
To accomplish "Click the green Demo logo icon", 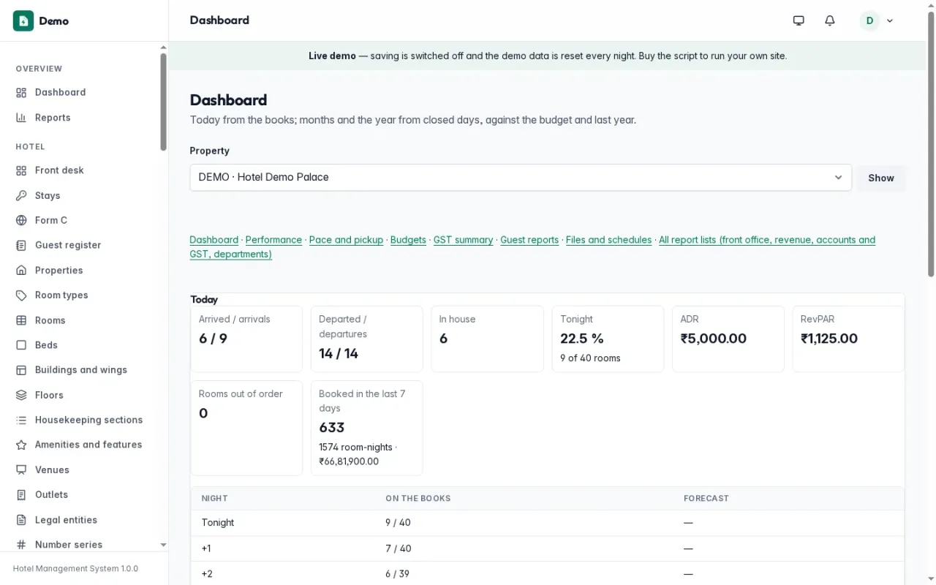I will point(23,20).
